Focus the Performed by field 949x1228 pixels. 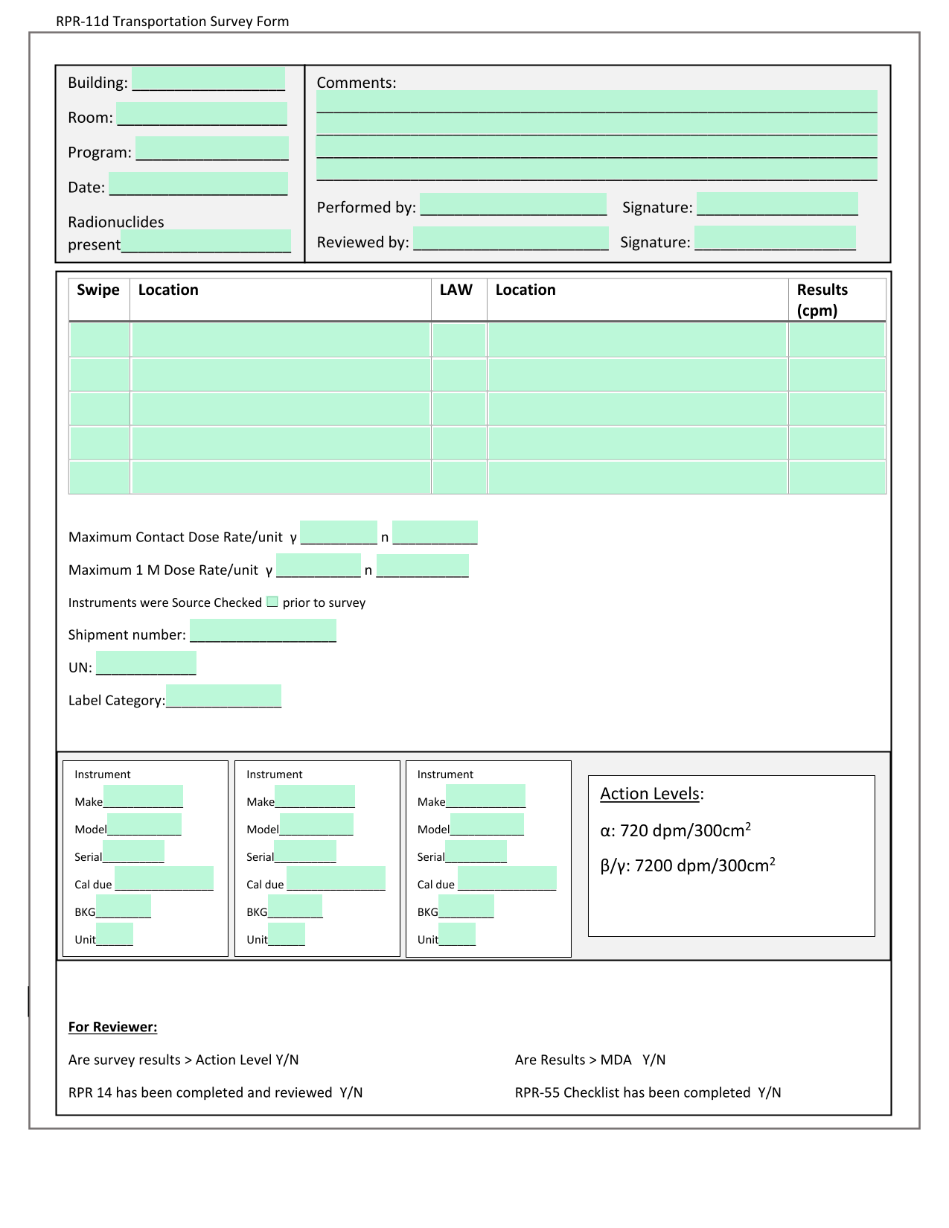514,204
